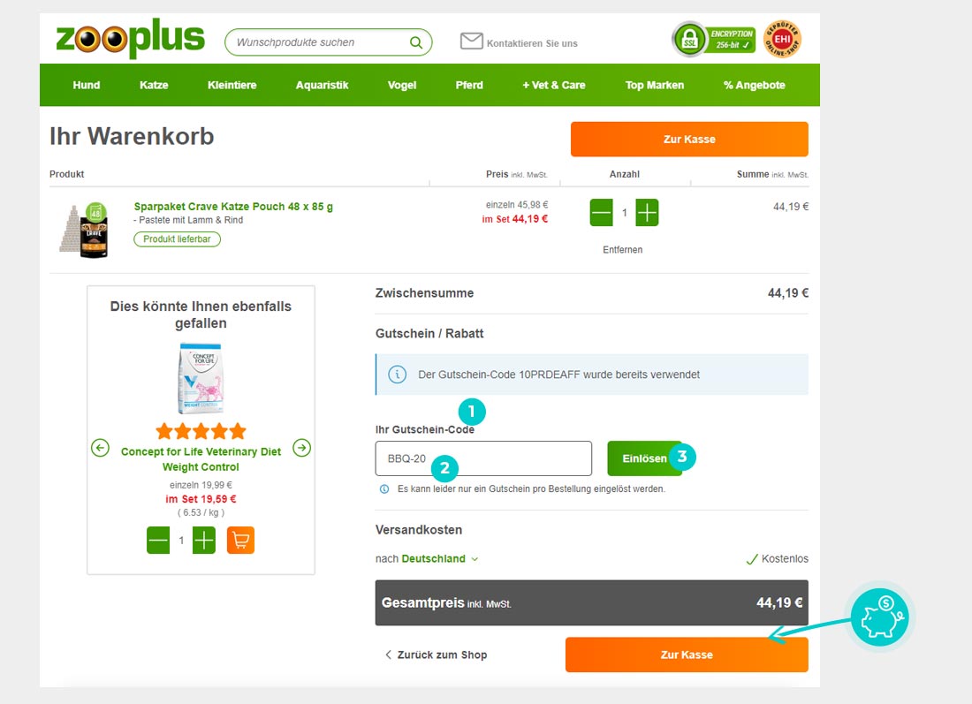Click the search magnifier icon
This screenshot has height=704, width=972.
416,42
